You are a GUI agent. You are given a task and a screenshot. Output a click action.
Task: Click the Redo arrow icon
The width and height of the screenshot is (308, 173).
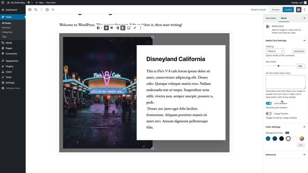(x=41, y=10)
